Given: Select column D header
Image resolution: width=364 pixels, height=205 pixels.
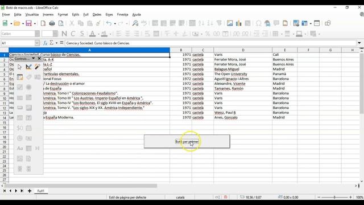Looking at the screenshot, I should pos(243,50).
